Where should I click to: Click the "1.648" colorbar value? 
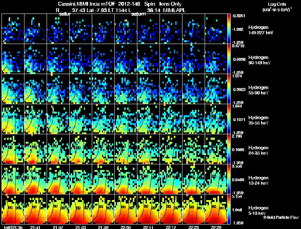[238, 210]
